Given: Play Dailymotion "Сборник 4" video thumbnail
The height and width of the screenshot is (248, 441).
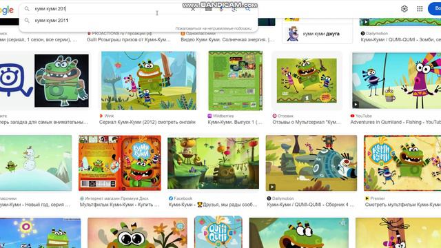Looking at the screenshot, I should 311,163.
